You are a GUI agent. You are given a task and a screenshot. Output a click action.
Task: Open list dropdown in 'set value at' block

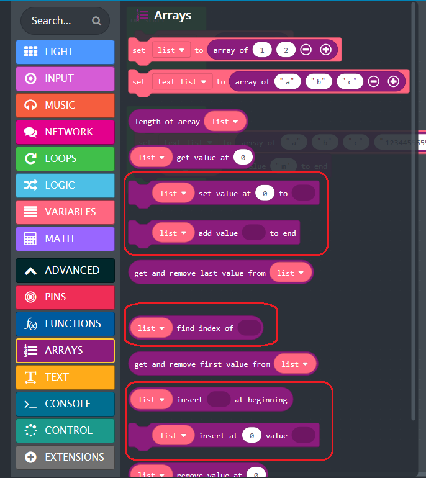(x=173, y=193)
